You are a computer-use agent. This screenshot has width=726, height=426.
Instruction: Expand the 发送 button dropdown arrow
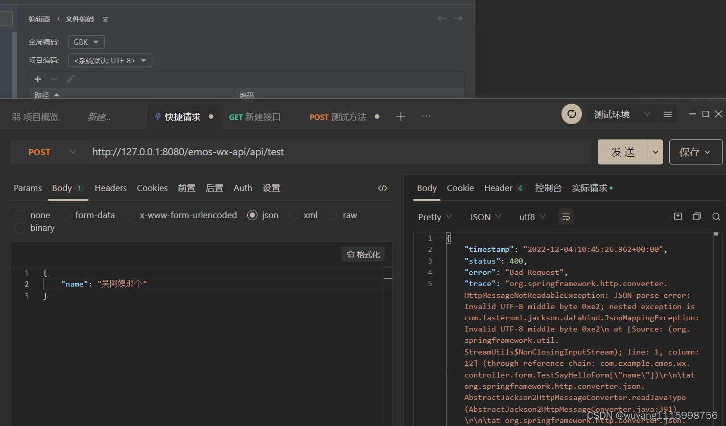tap(655, 152)
